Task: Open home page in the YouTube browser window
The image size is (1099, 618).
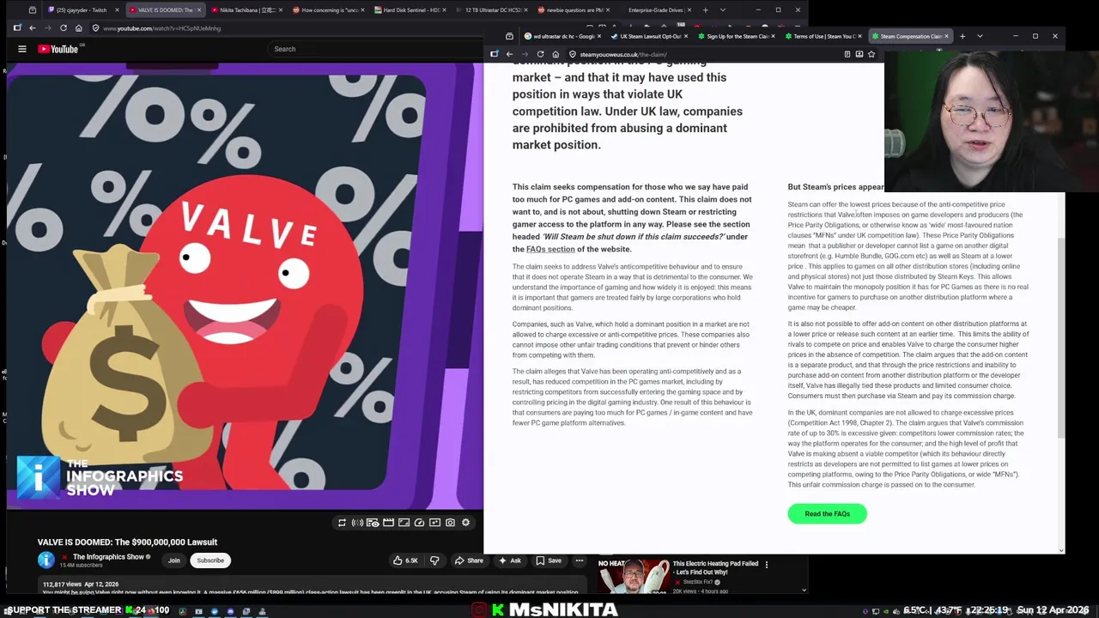Action: tap(78, 28)
